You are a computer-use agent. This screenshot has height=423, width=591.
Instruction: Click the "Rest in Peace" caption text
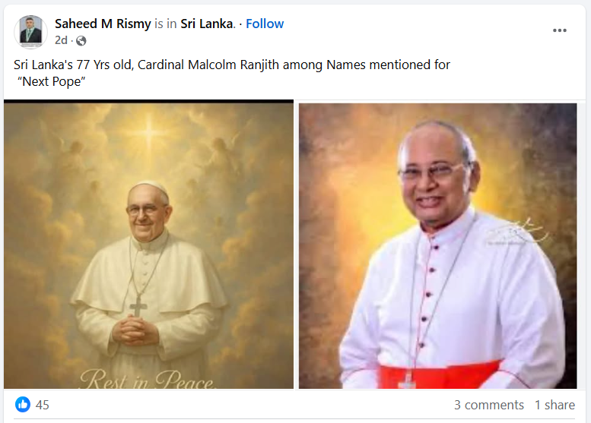point(148,380)
